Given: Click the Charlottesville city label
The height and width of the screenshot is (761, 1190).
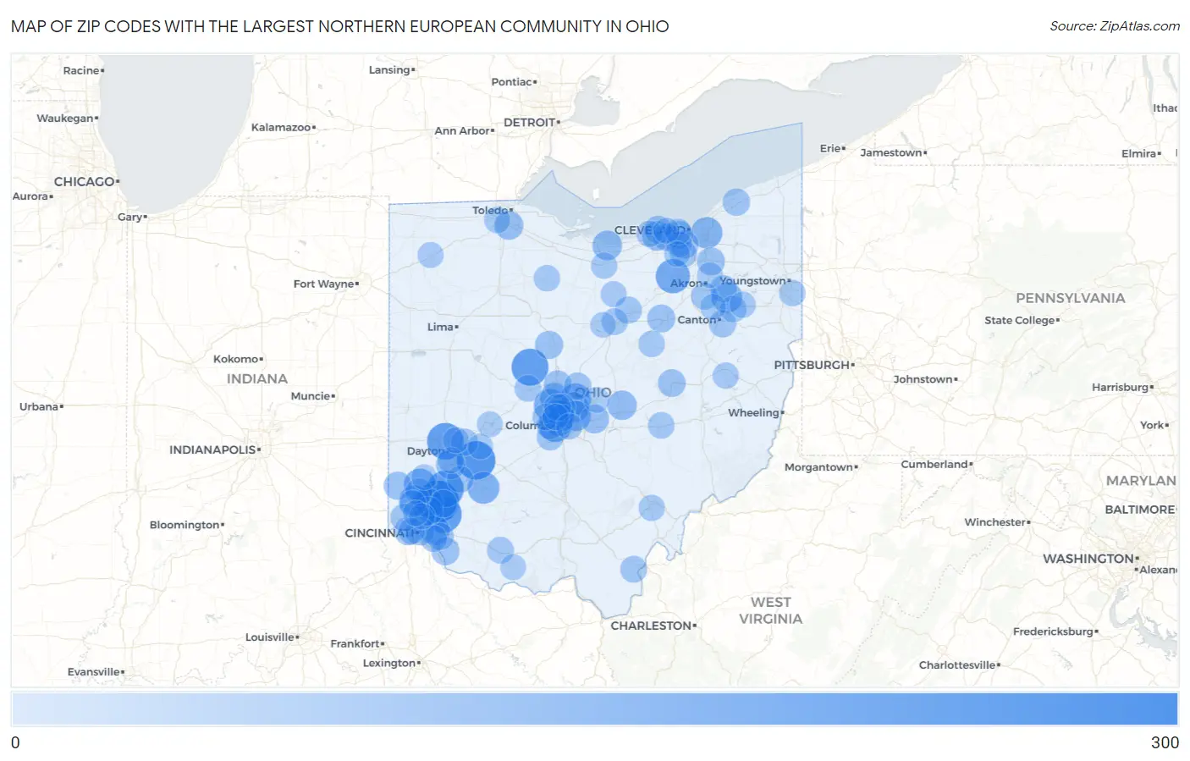Looking at the screenshot, I should (957, 665).
